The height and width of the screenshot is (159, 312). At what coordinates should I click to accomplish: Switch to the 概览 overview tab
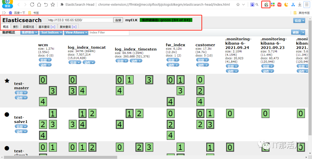point(6,26)
